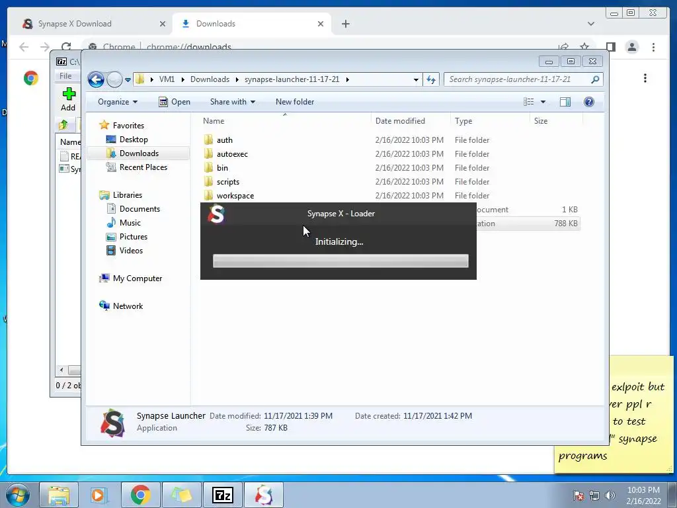This screenshot has height=508, width=677.
Task: Click the 788 KB file size cell
Action: click(566, 224)
